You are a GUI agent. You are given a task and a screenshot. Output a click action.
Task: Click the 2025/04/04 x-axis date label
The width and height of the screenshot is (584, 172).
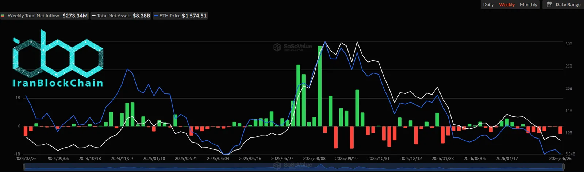(x=218, y=159)
